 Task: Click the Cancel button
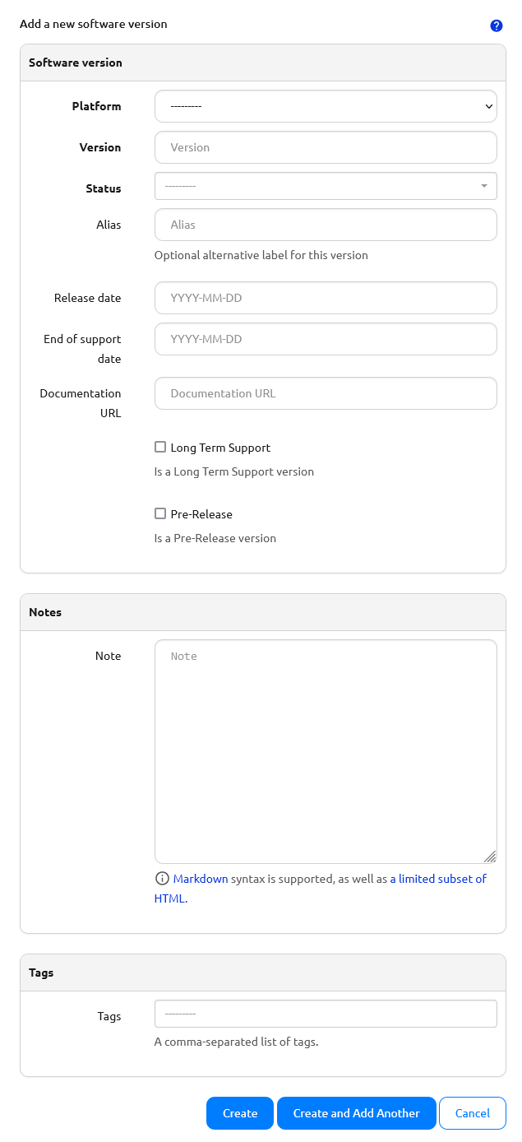pos(473,1112)
